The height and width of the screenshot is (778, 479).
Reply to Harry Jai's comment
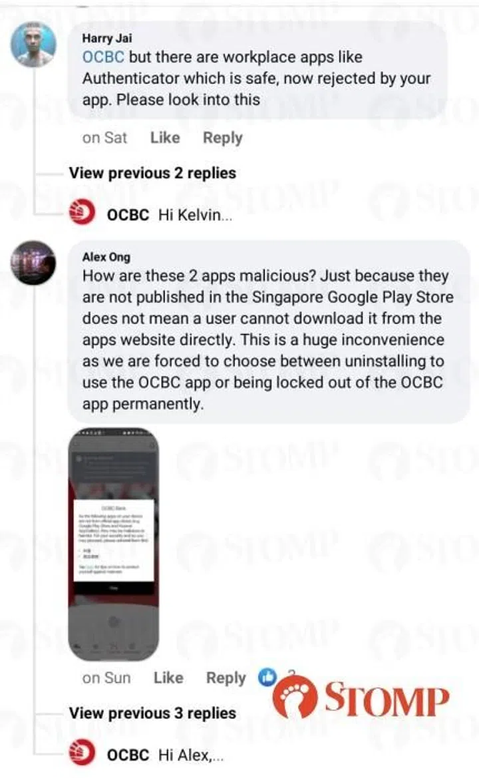(223, 138)
